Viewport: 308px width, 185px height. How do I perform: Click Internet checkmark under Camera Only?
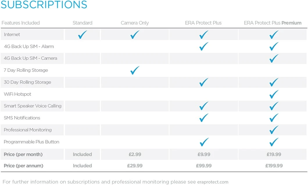tap(135, 35)
